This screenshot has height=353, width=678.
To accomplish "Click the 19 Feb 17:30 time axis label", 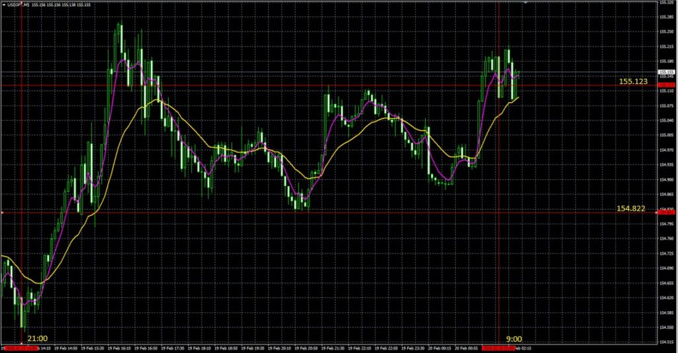I will [x=173, y=348].
